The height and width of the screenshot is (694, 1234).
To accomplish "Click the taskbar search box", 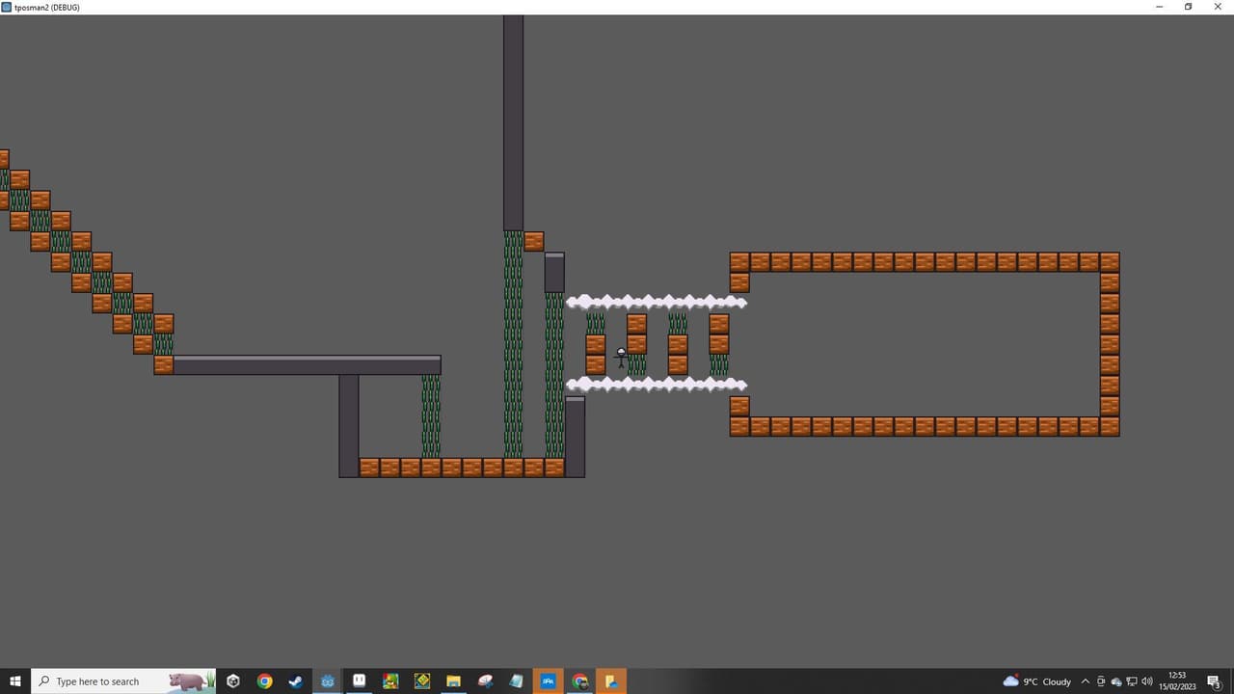I will click(x=123, y=681).
